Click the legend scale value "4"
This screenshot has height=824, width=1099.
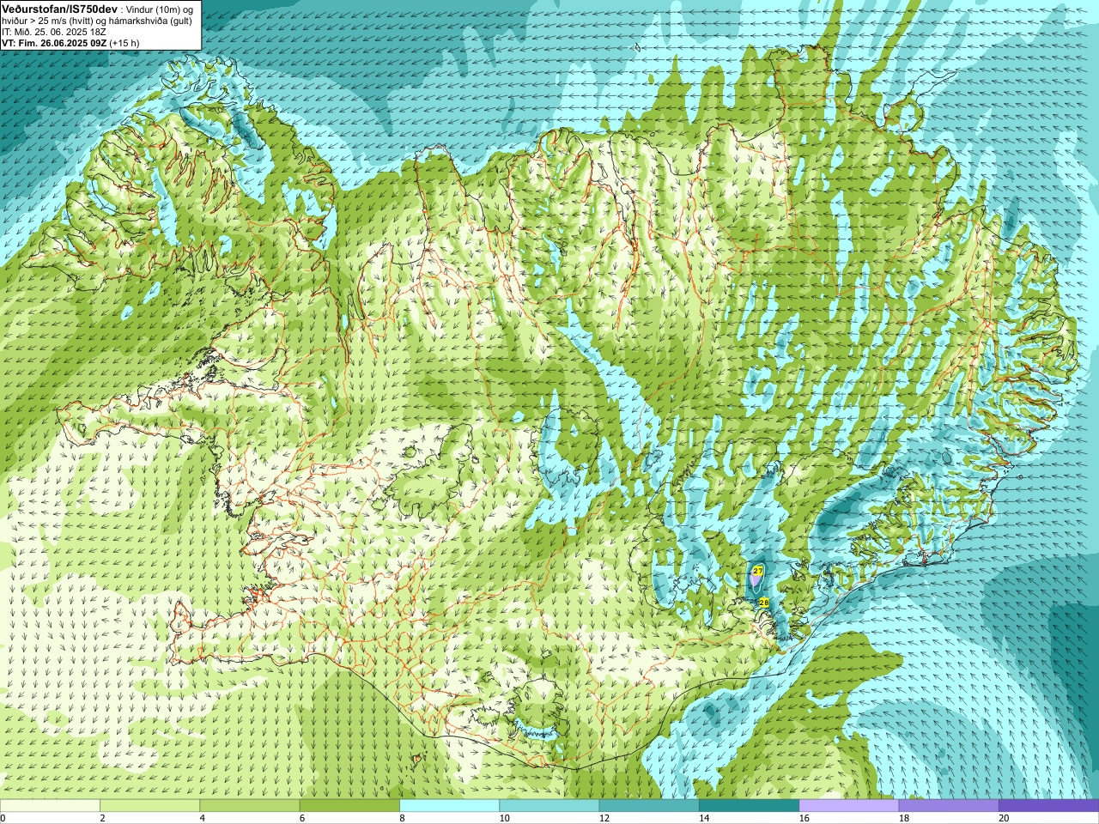point(202,818)
